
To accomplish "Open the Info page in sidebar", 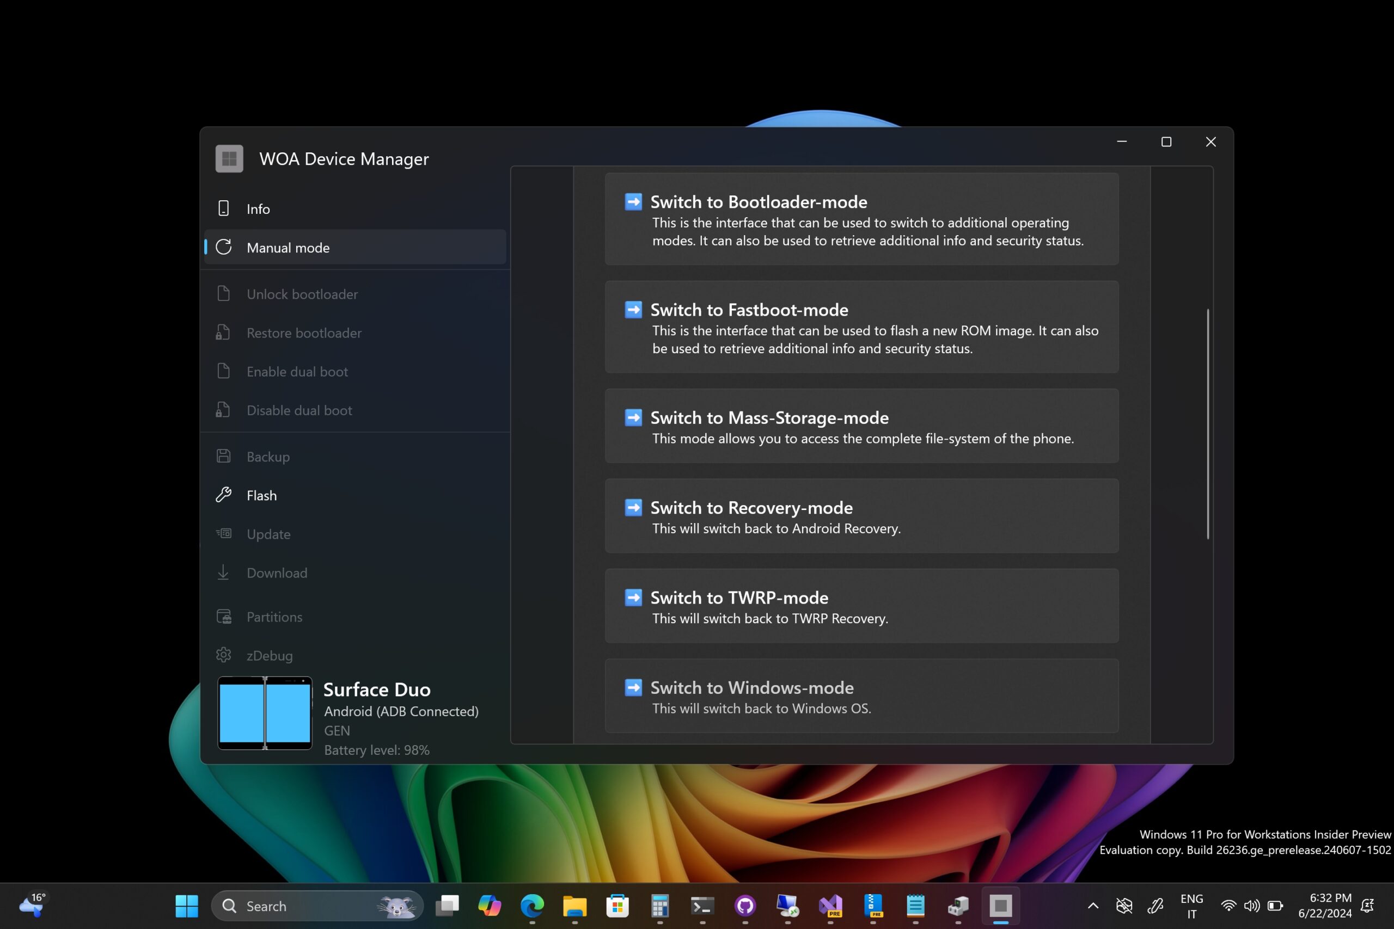I will [x=355, y=208].
